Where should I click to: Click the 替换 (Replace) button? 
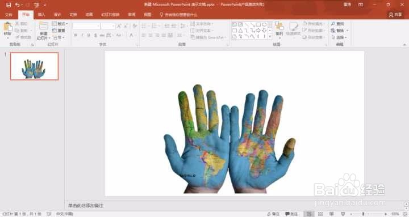[339, 31]
